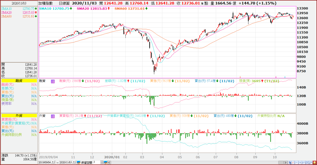Screen dimensions: 317x165
Task: Toggle full-screen chart icon
Action: tap(307, 163)
